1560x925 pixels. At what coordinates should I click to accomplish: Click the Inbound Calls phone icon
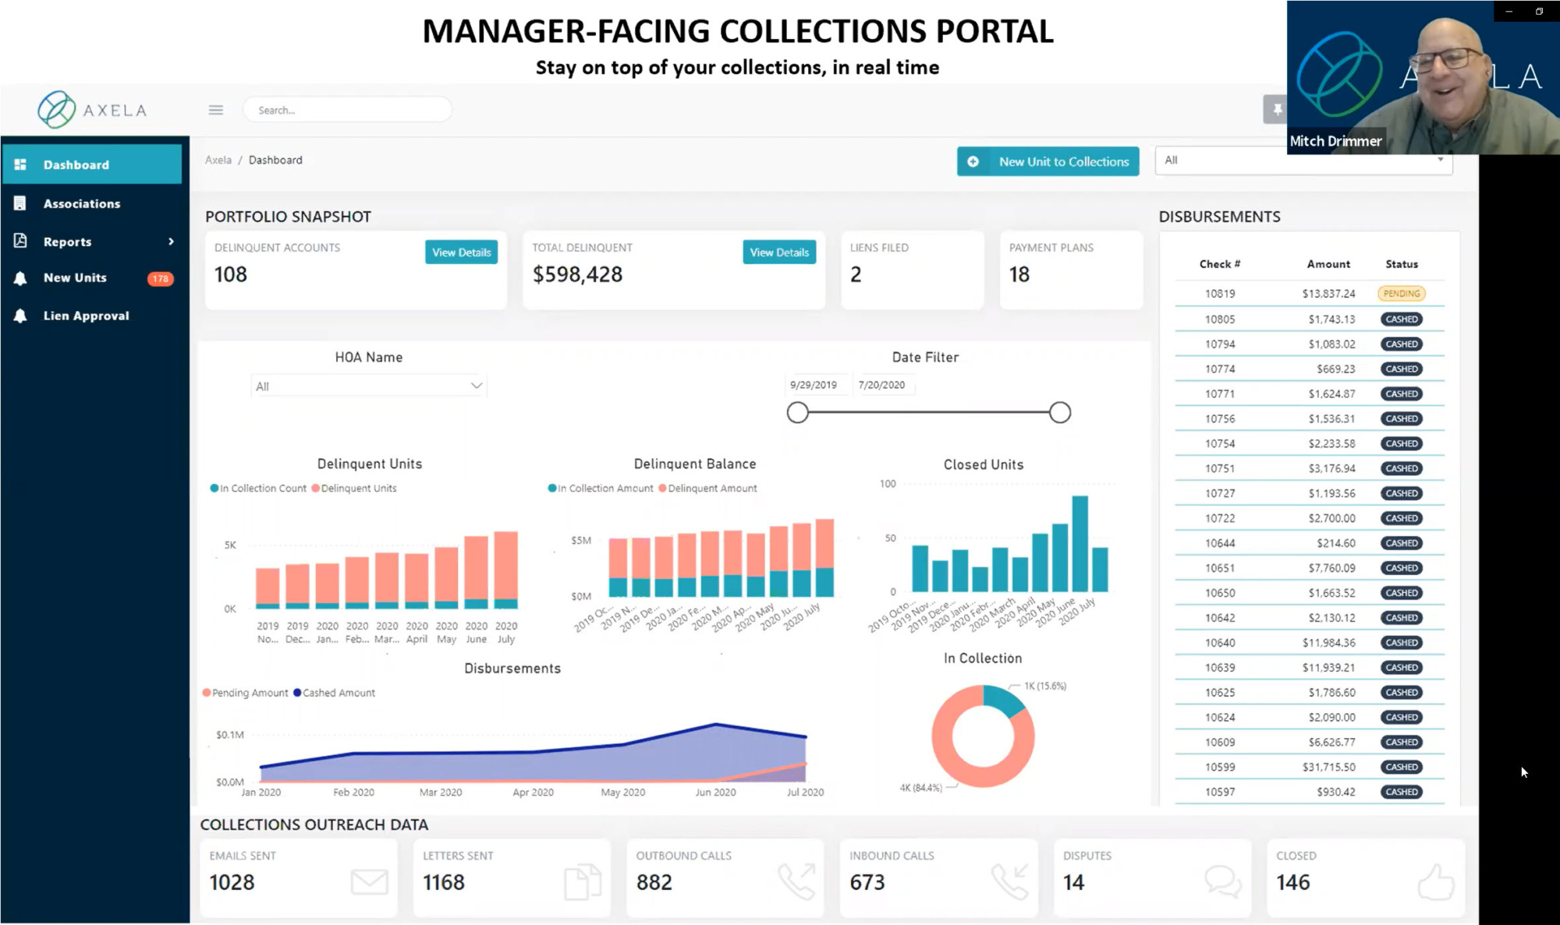1010,881
